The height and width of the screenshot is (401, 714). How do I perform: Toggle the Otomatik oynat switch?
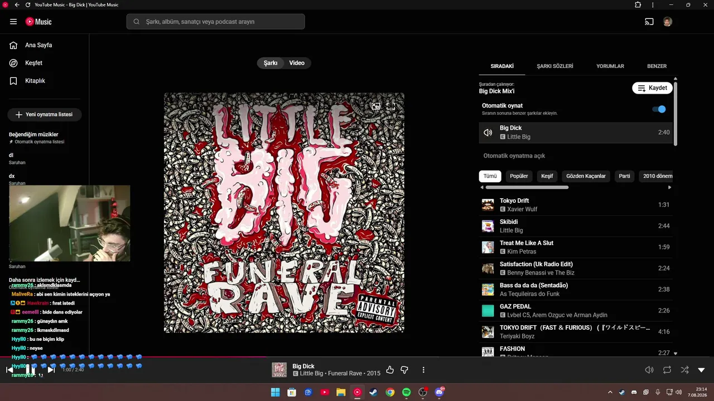(659, 109)
